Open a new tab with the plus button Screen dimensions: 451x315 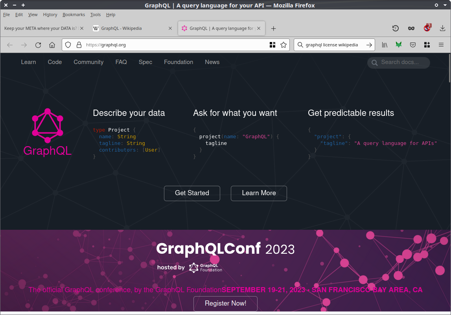274,28
